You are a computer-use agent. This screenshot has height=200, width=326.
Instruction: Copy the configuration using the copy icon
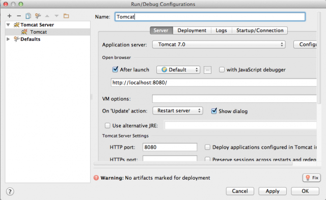pyautogui.click(x=29, y=16)
